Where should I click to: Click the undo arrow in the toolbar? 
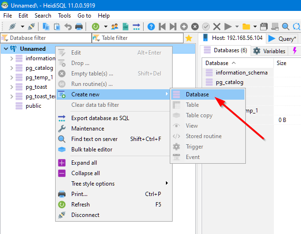point(68,27)
